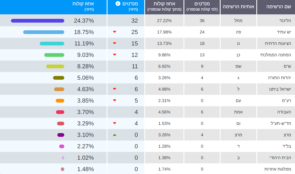The width and height of the screenshot is (295, 174).
Task: Click the red down arrow in ישראל ביתנו row
Action: click(115, 89)
